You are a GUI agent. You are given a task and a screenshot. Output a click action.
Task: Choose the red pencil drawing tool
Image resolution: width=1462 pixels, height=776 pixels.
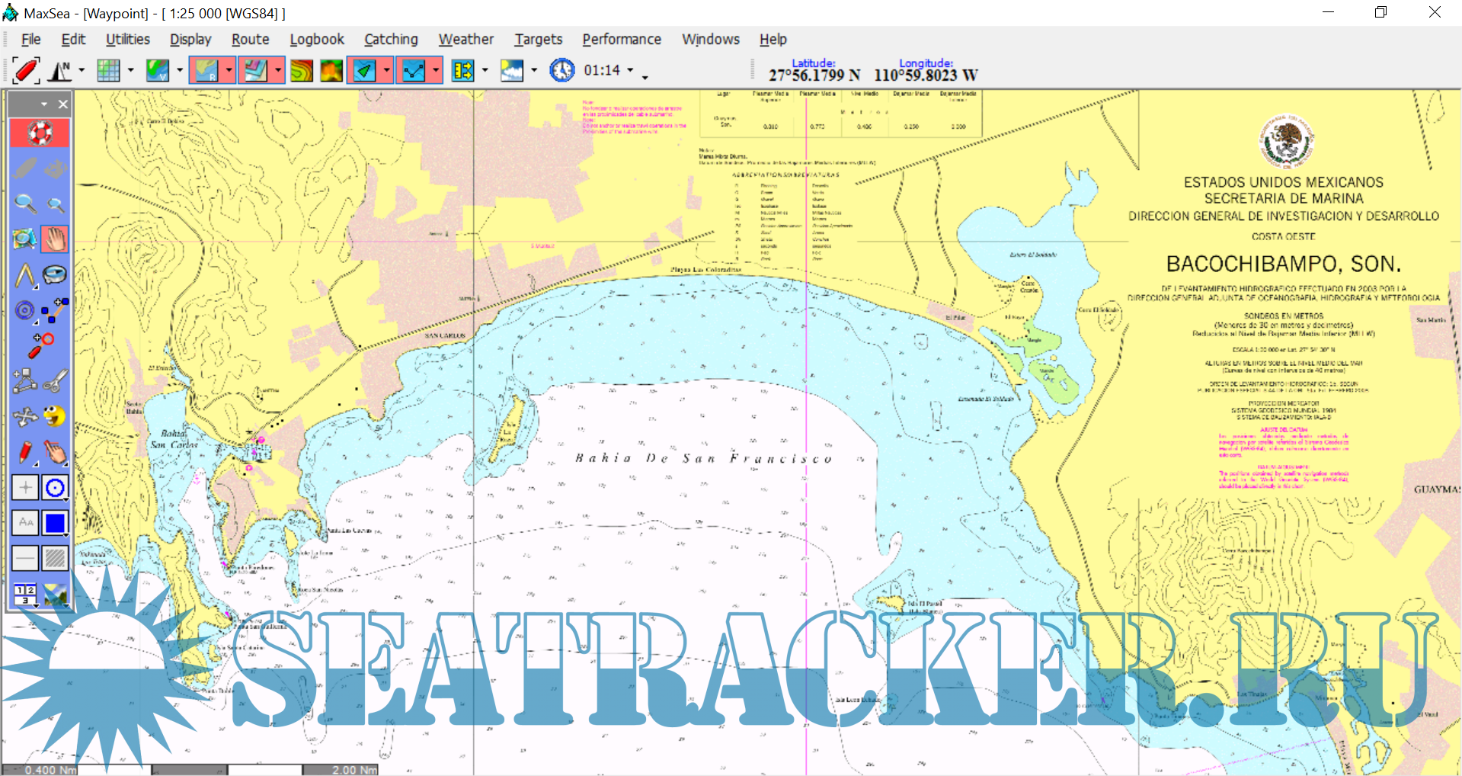point(25,452)
